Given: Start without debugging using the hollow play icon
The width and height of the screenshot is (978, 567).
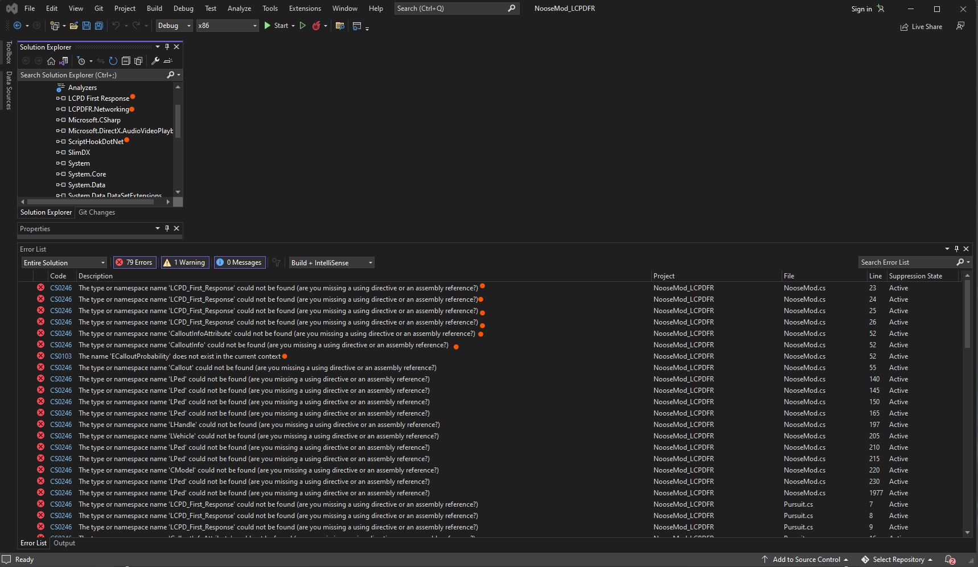Looking at the screenshot, I should [x=303, y=26].
